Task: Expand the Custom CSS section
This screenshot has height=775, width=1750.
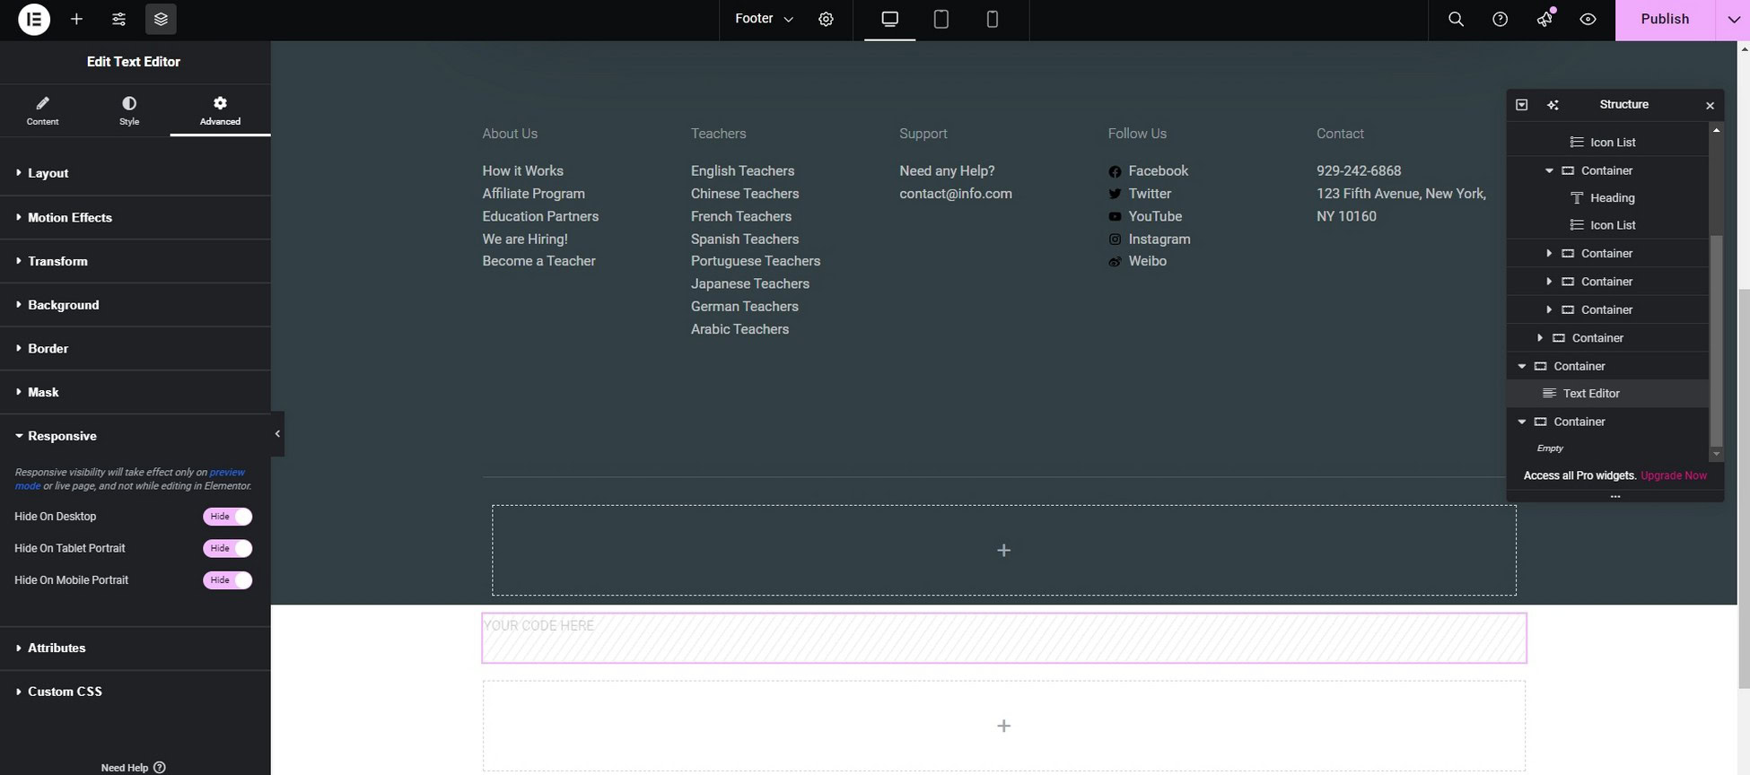Action: 135,692
